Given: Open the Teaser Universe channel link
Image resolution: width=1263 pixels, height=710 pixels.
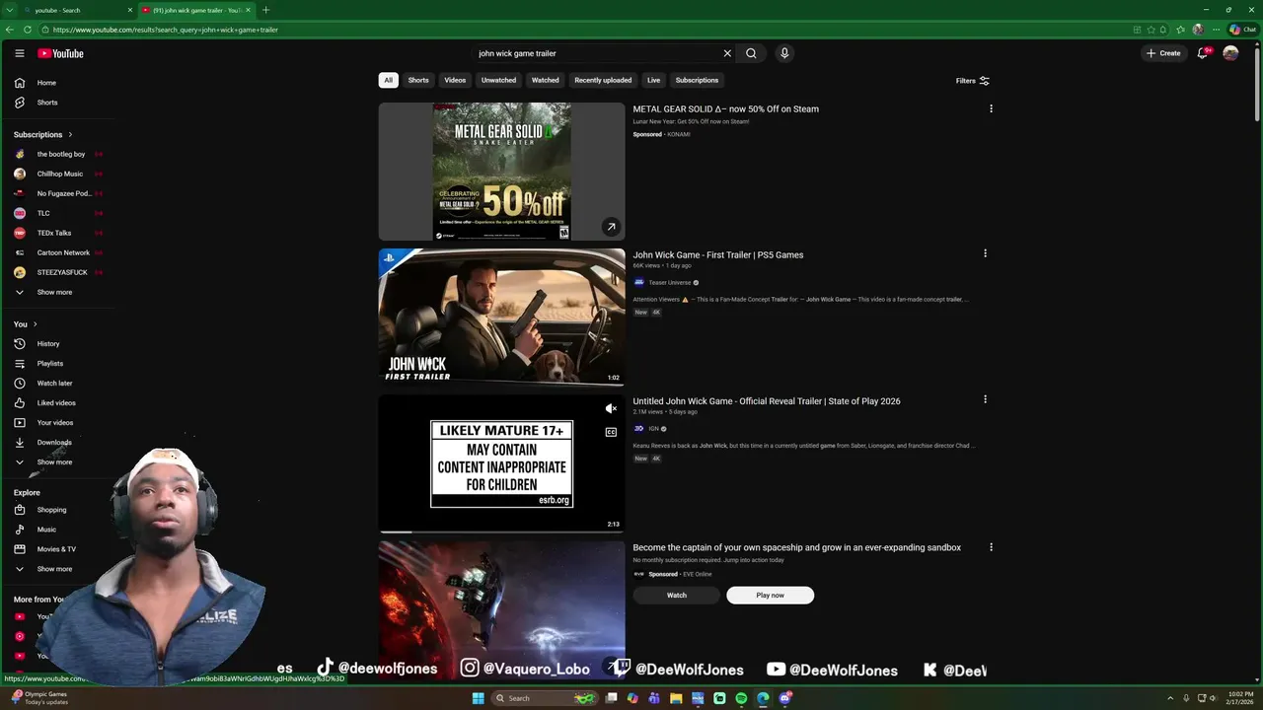Looking at the screenshot, I should [x=669, y=283].
